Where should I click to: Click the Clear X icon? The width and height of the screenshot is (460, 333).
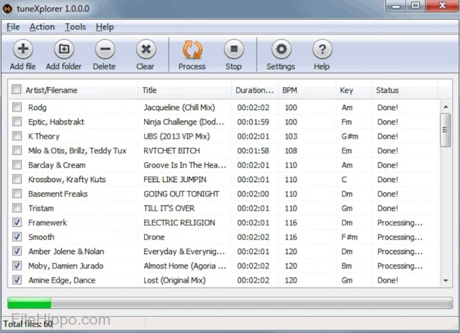(146, 49)
